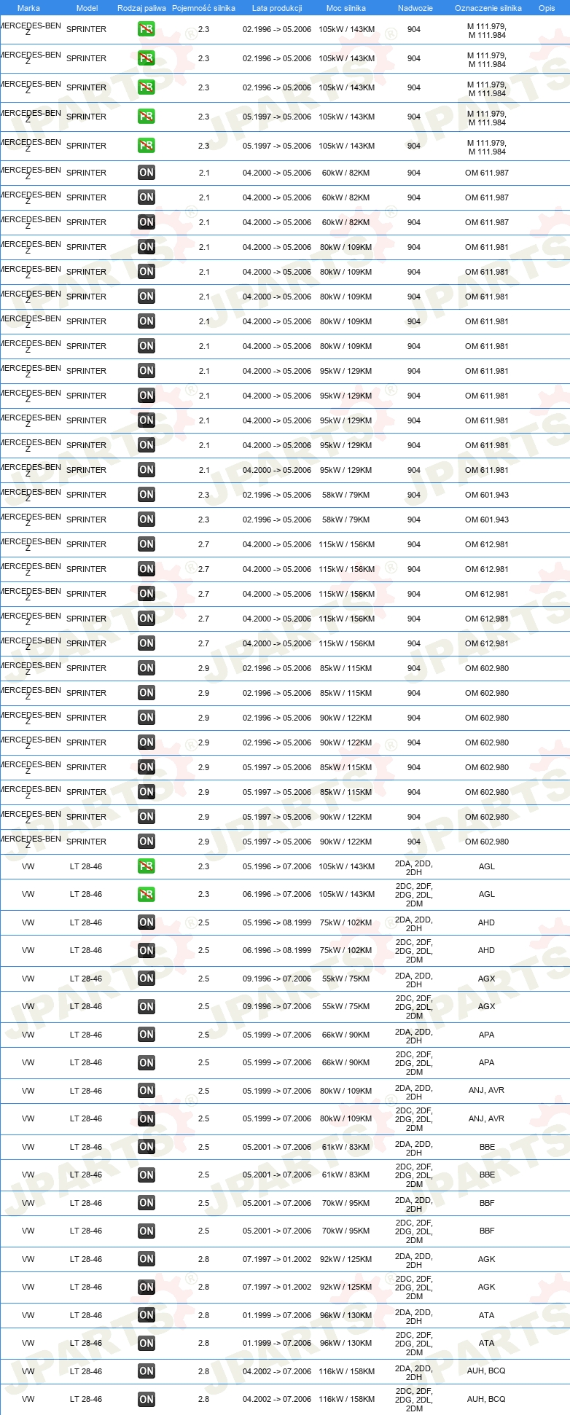570x1415 pixels.
Task: Click ON diesel icon in VW AHD 05.1996 row
Action: click(x=147, y=922)
